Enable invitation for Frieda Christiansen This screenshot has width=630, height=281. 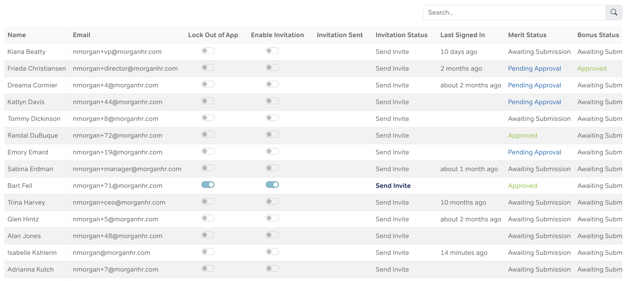tap(272, 68)
